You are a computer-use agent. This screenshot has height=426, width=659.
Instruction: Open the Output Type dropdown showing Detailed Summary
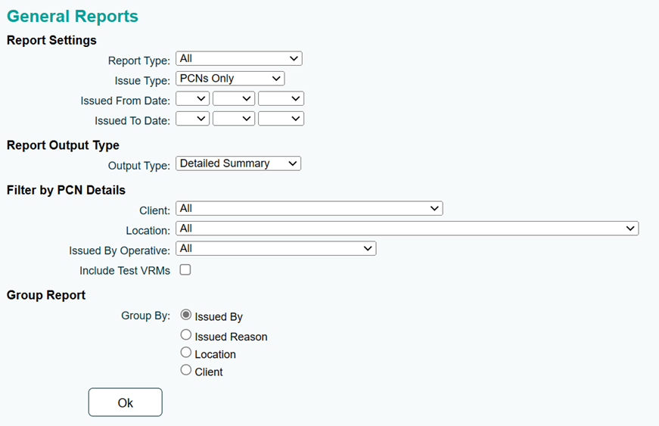click(x=238, y=163)
